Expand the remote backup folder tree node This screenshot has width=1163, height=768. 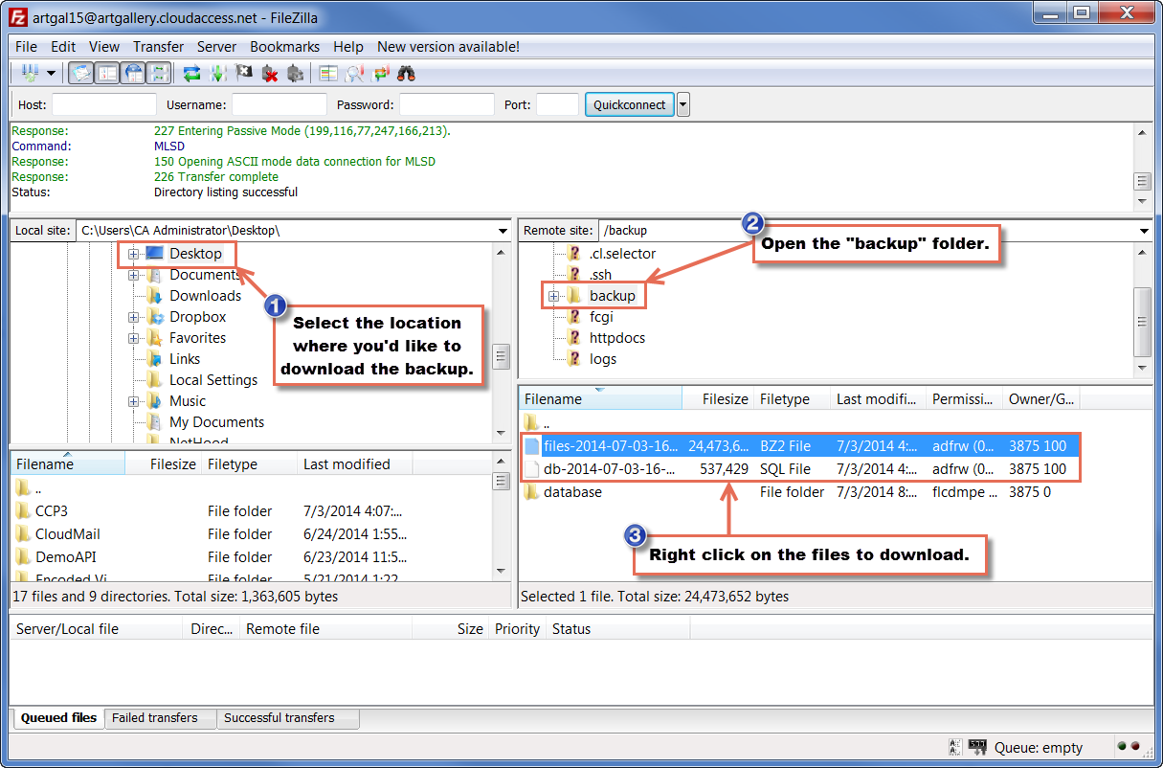click(x=553, y=297)
